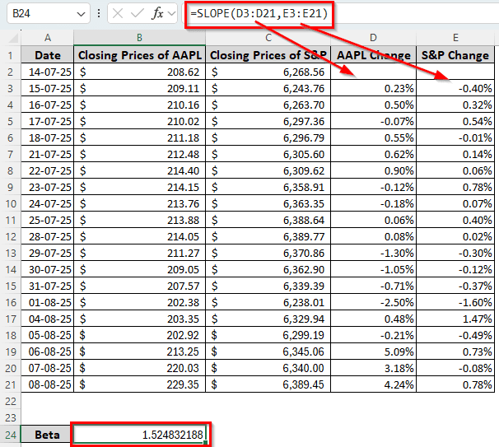
Task: Click the Name Box showing B24
Action: (x=40, y=14)
